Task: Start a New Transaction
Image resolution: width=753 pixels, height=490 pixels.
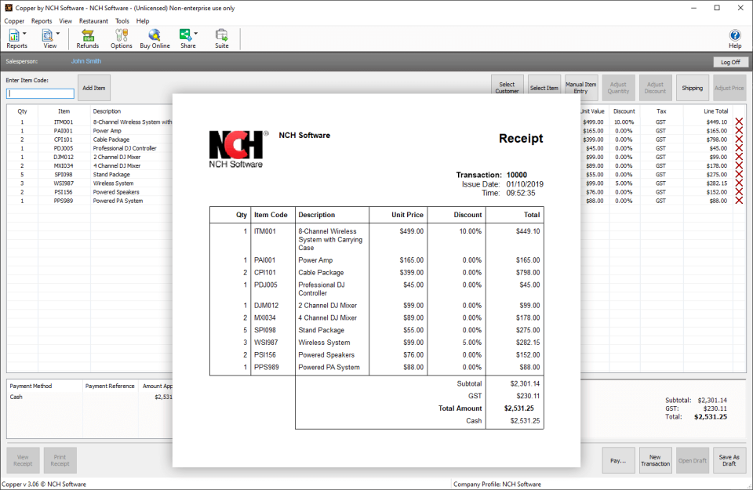Action: point(656,460)
